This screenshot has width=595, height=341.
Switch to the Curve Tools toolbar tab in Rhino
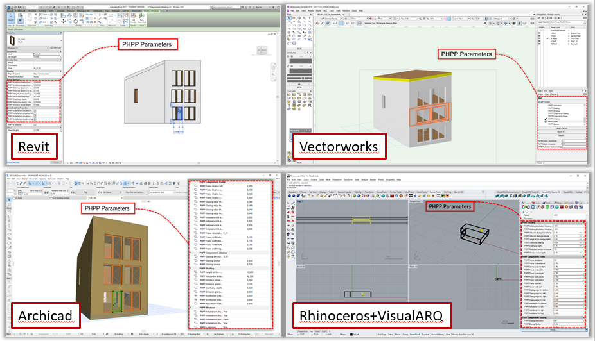point(382,192)
